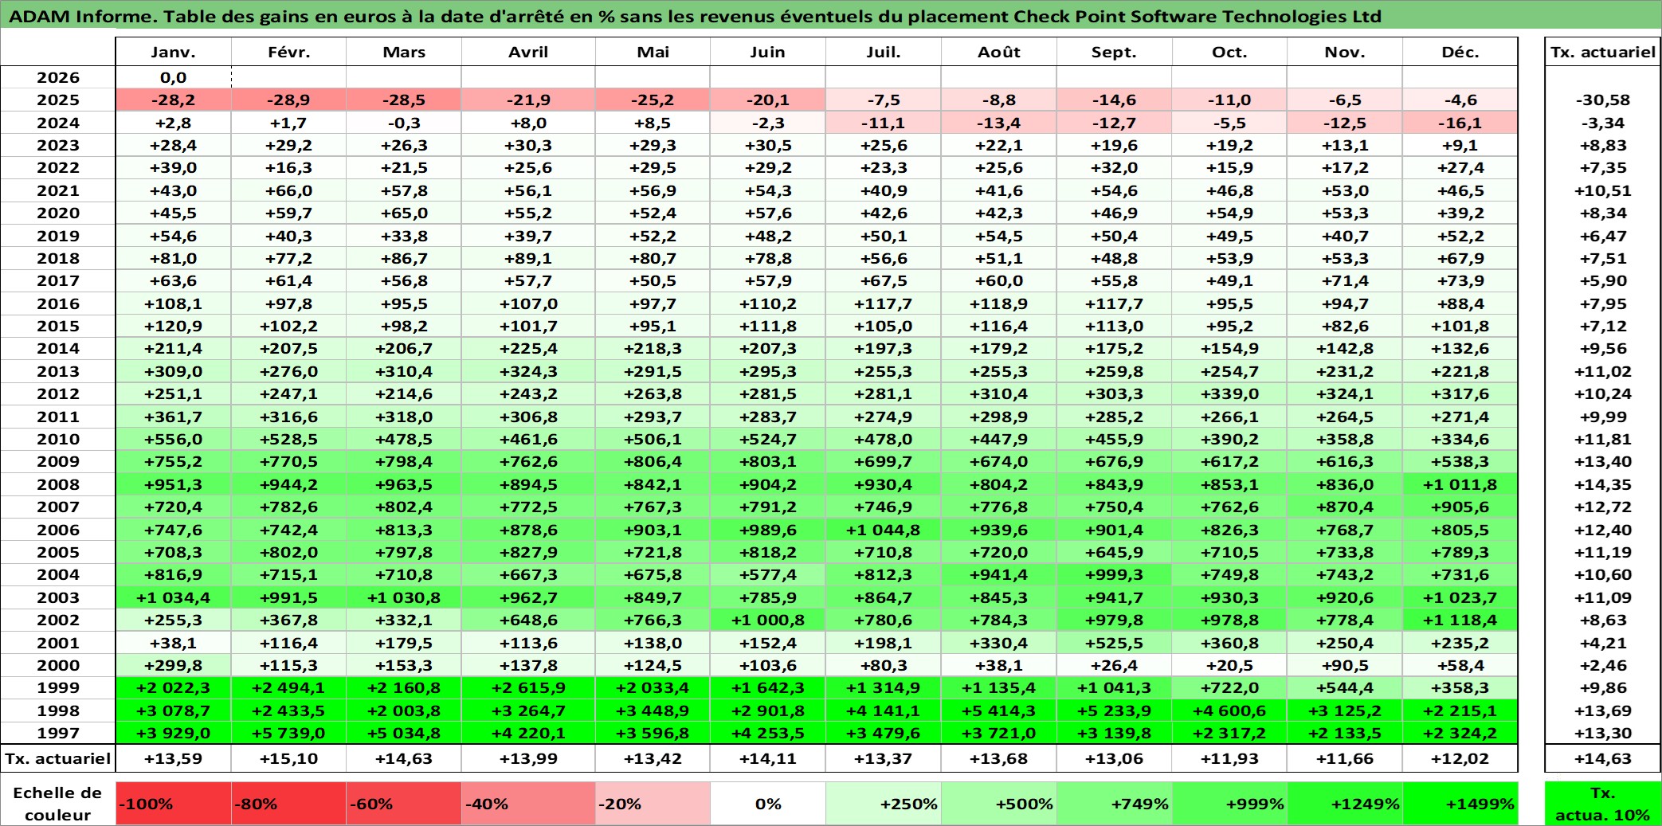This screenshot has height=826, width=1662.
Task: Select the 2008 year row label
Action: [57, 484]
